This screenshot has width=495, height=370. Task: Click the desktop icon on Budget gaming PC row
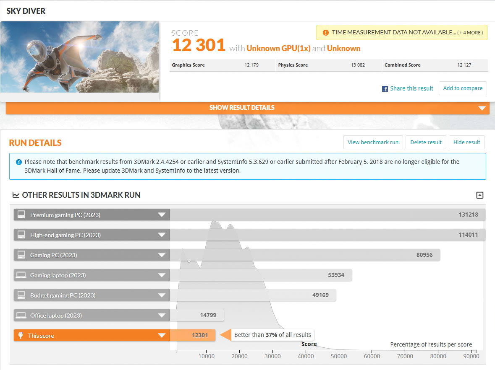pos(21,295)
